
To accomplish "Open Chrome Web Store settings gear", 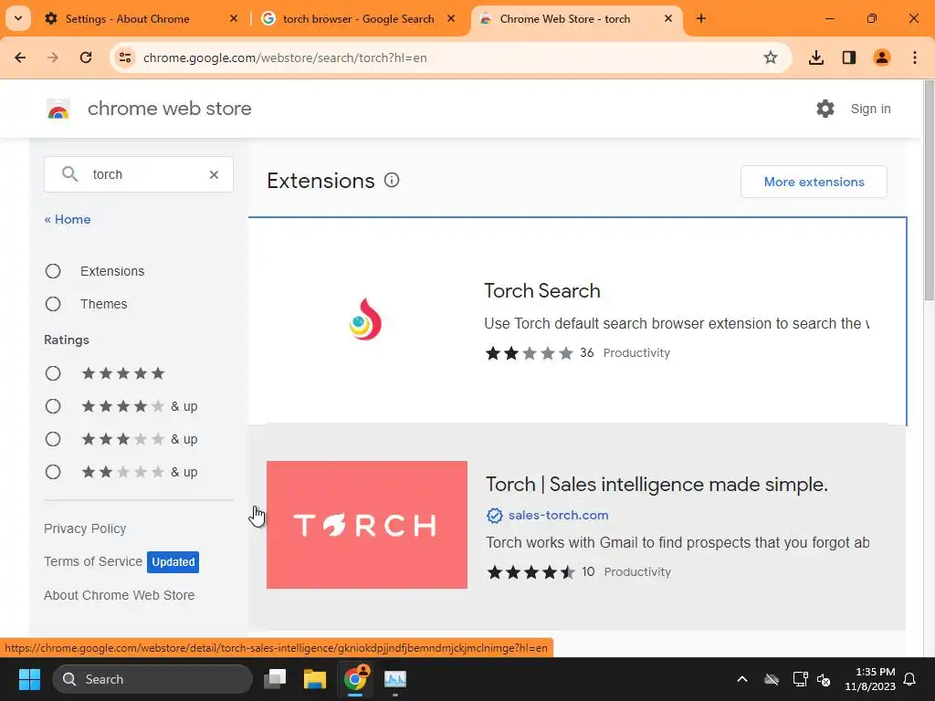I will [x=825, y=109].
